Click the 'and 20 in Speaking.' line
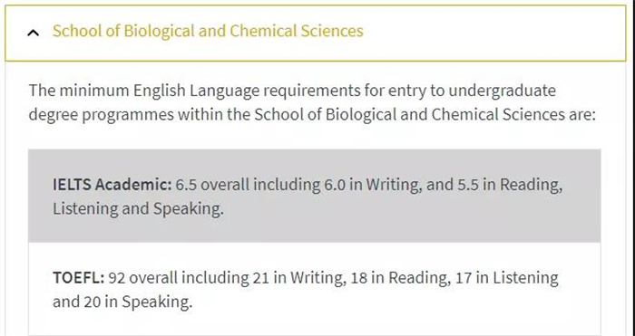635x336 pixels. pos(122,302)
